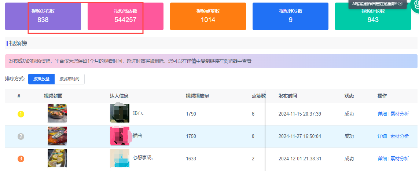Select the blue 视频转发数 card
Image resolution: width=419 pixels, height=171 pixels.
(x=290, y=16)
